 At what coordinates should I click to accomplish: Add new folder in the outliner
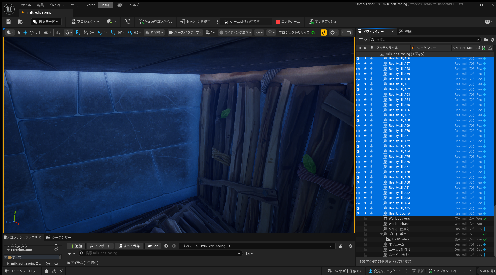click(x=486, y=40)
